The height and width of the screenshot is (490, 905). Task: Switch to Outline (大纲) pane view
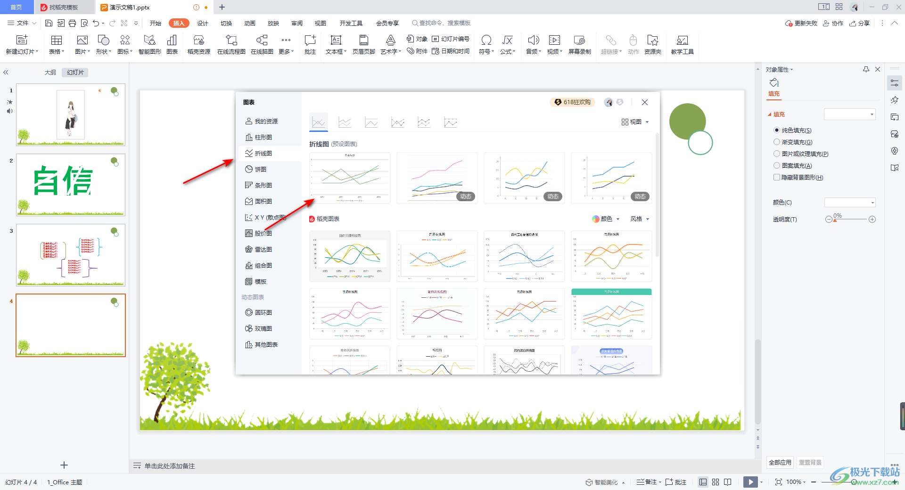tap(50, 73)
